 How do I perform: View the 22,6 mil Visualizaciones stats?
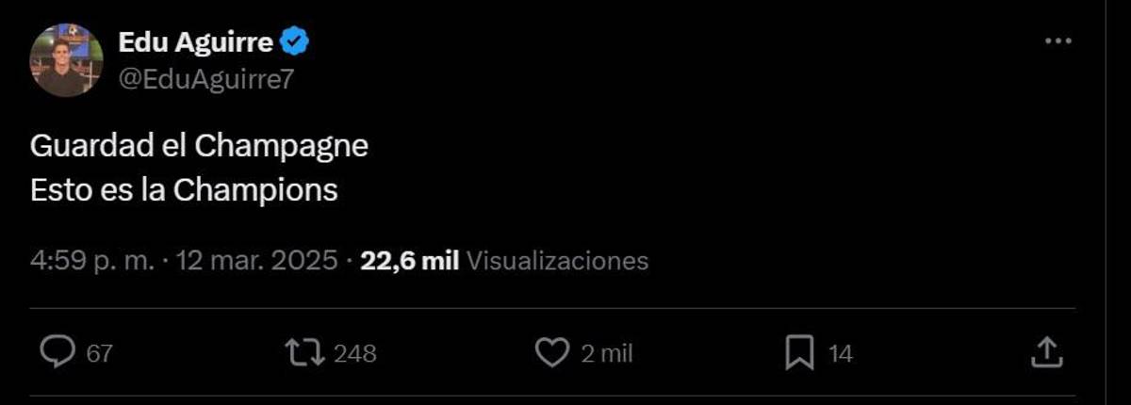pyautogui.click(x=504, y=261)
